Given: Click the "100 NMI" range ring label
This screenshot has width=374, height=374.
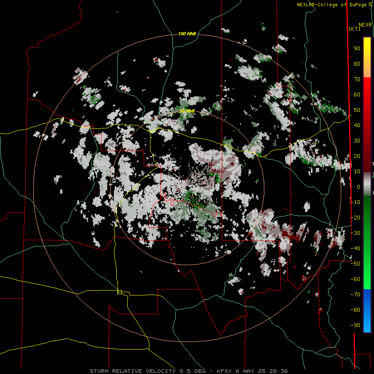Looking at the screenshot, I should pyautogui.click(x=187, y=34).
